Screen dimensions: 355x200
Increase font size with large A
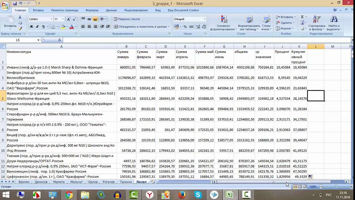[69, 19]
